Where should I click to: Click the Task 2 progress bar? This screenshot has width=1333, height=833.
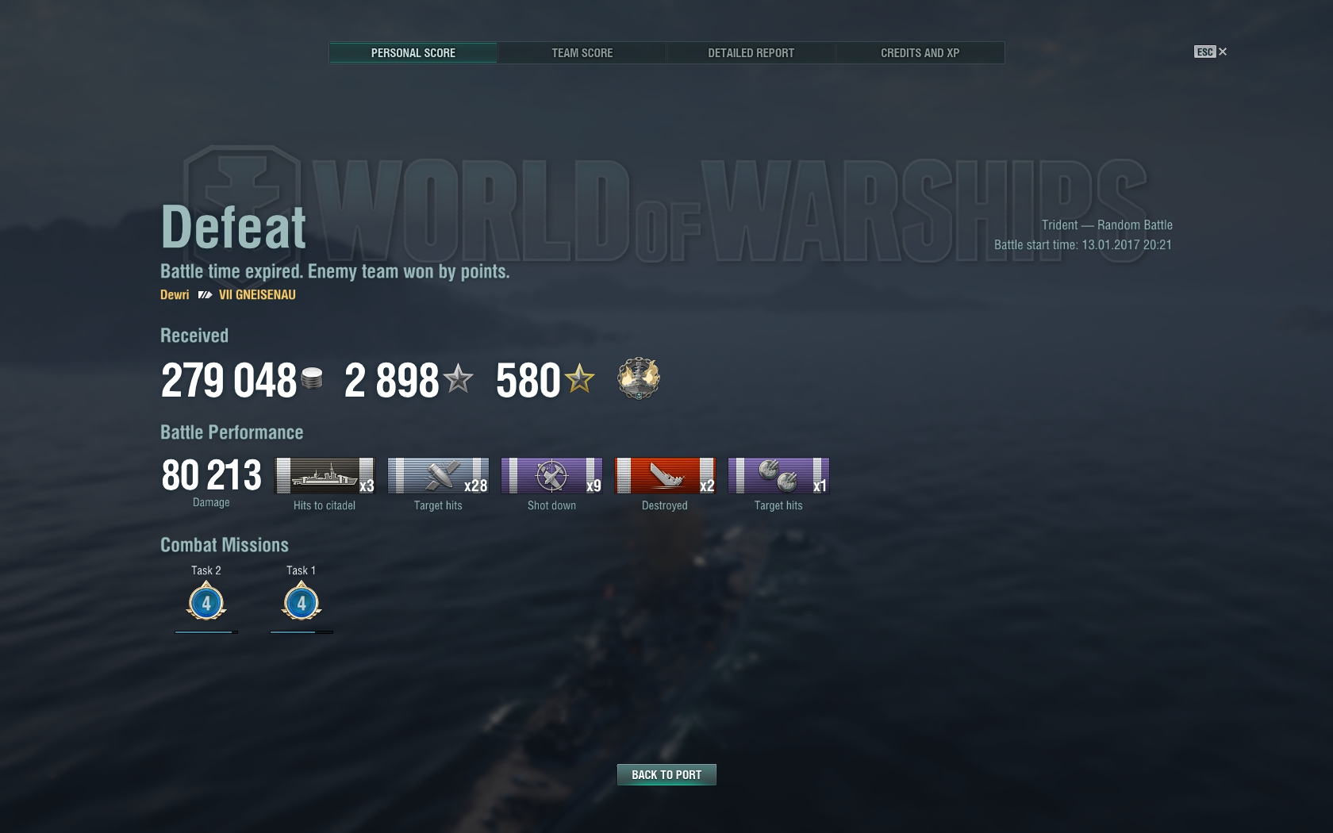[x=206, y=632]
